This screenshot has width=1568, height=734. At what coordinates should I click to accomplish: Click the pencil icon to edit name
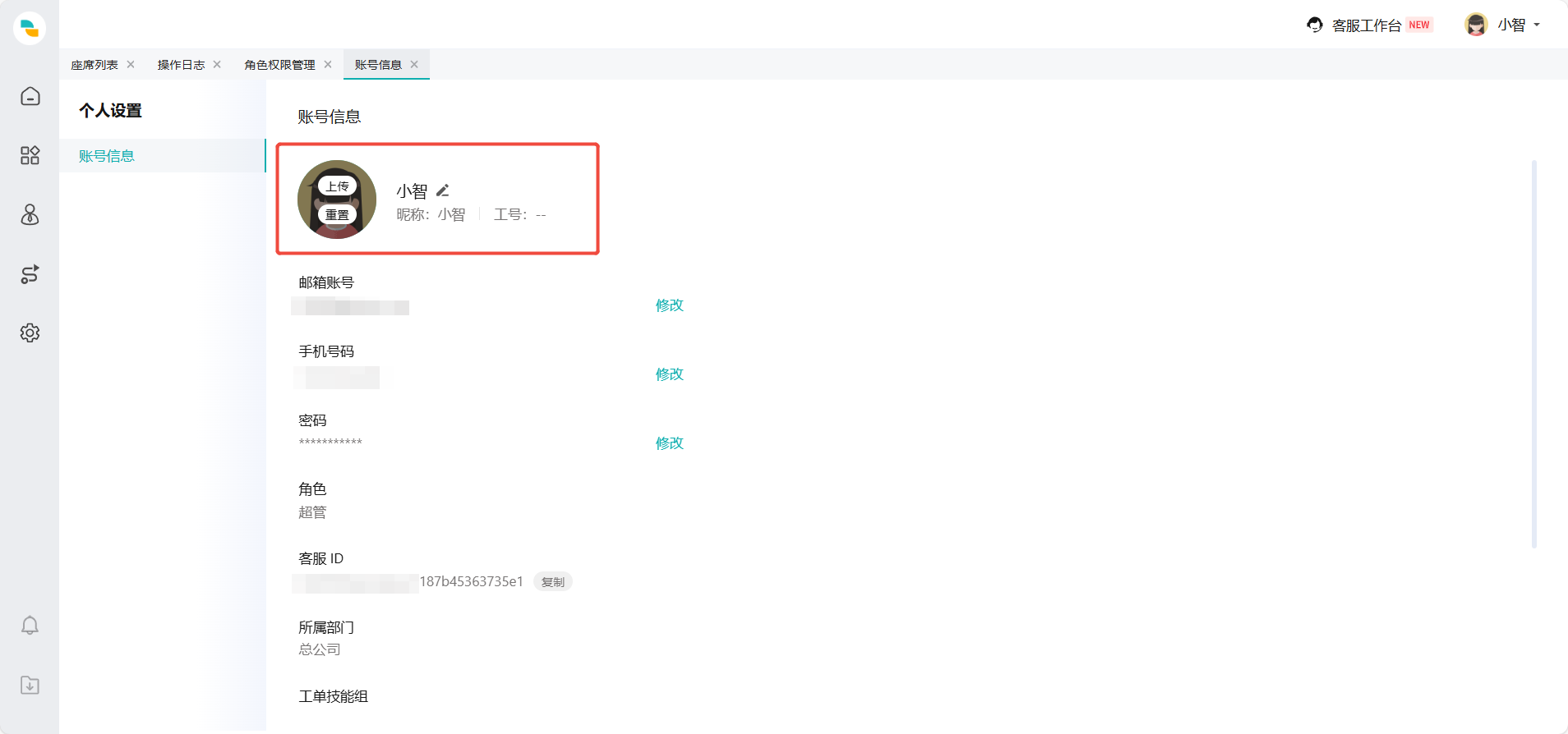(x=442, y=190)
